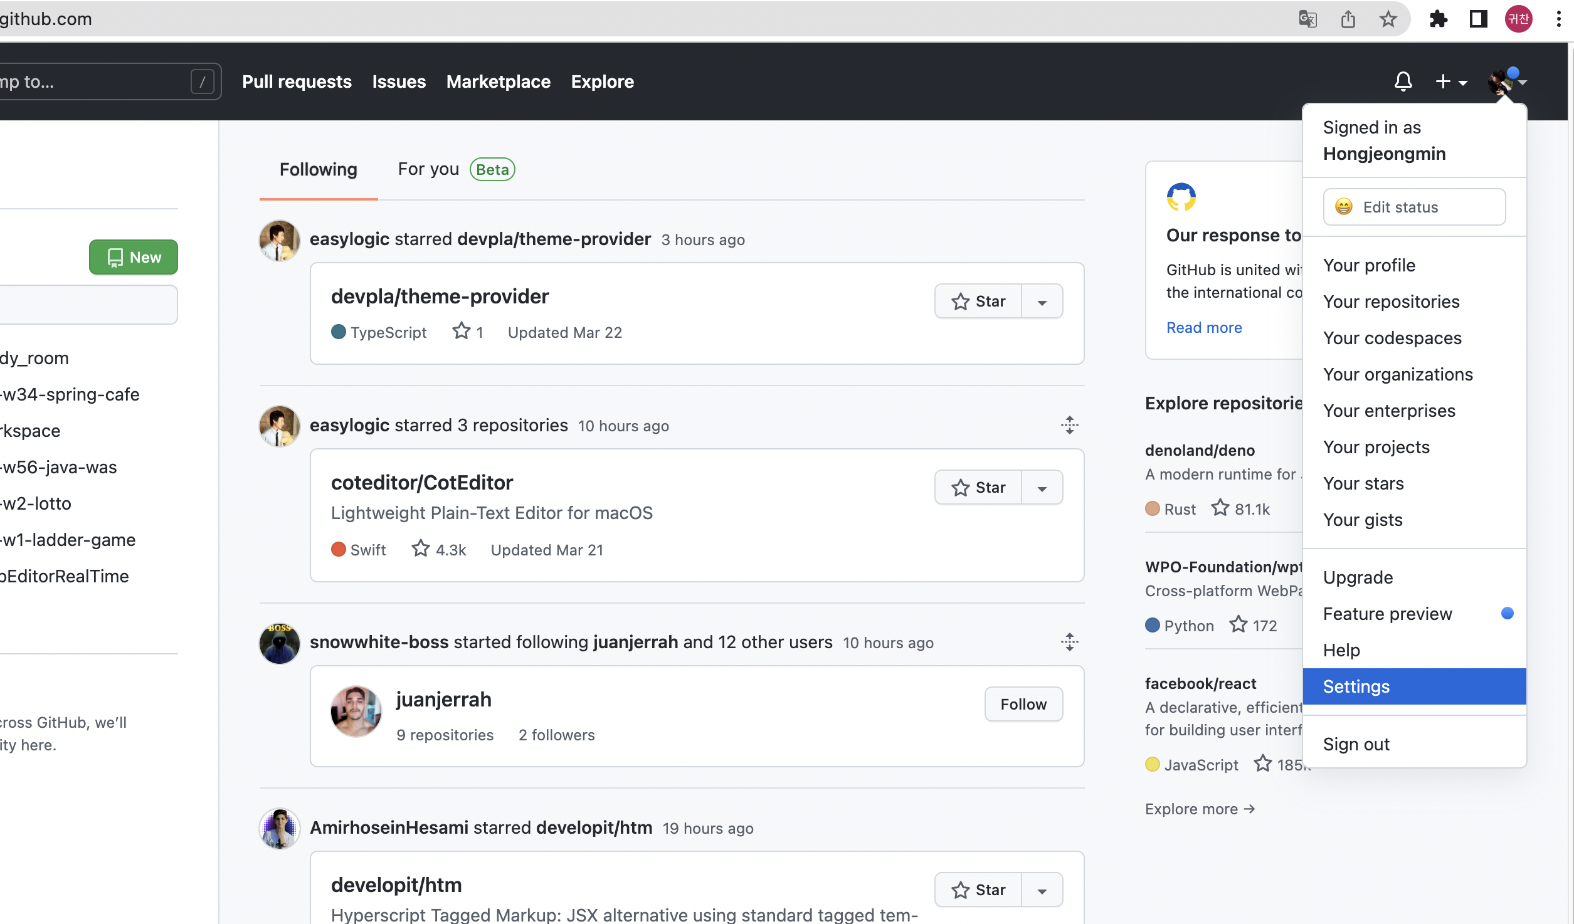Click the notifications bell icon
Image resolution: width=1574 pixels, height=924 pixels.
[x=1403, y=81]
